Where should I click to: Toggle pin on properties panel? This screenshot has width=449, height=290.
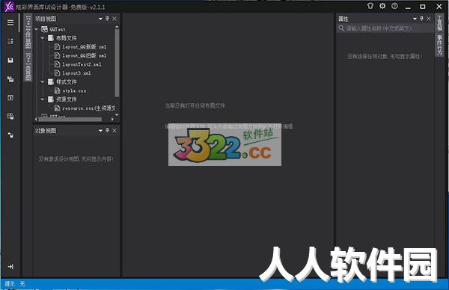coord(421,19)
